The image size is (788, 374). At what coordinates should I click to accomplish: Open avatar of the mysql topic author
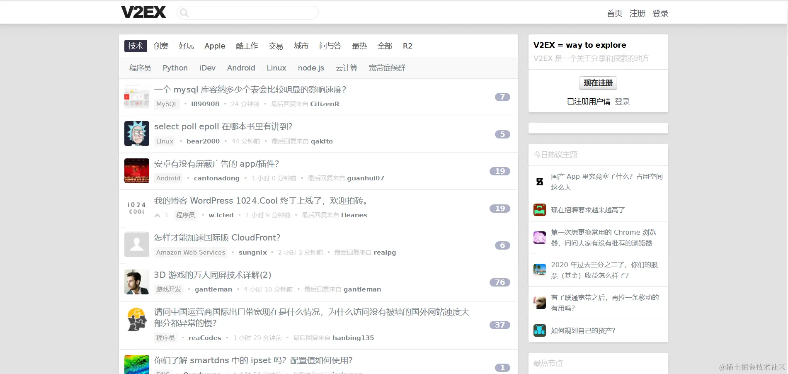pos(137,97)
